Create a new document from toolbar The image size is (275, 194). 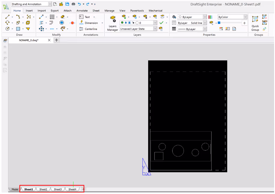(x=55, y=4)
